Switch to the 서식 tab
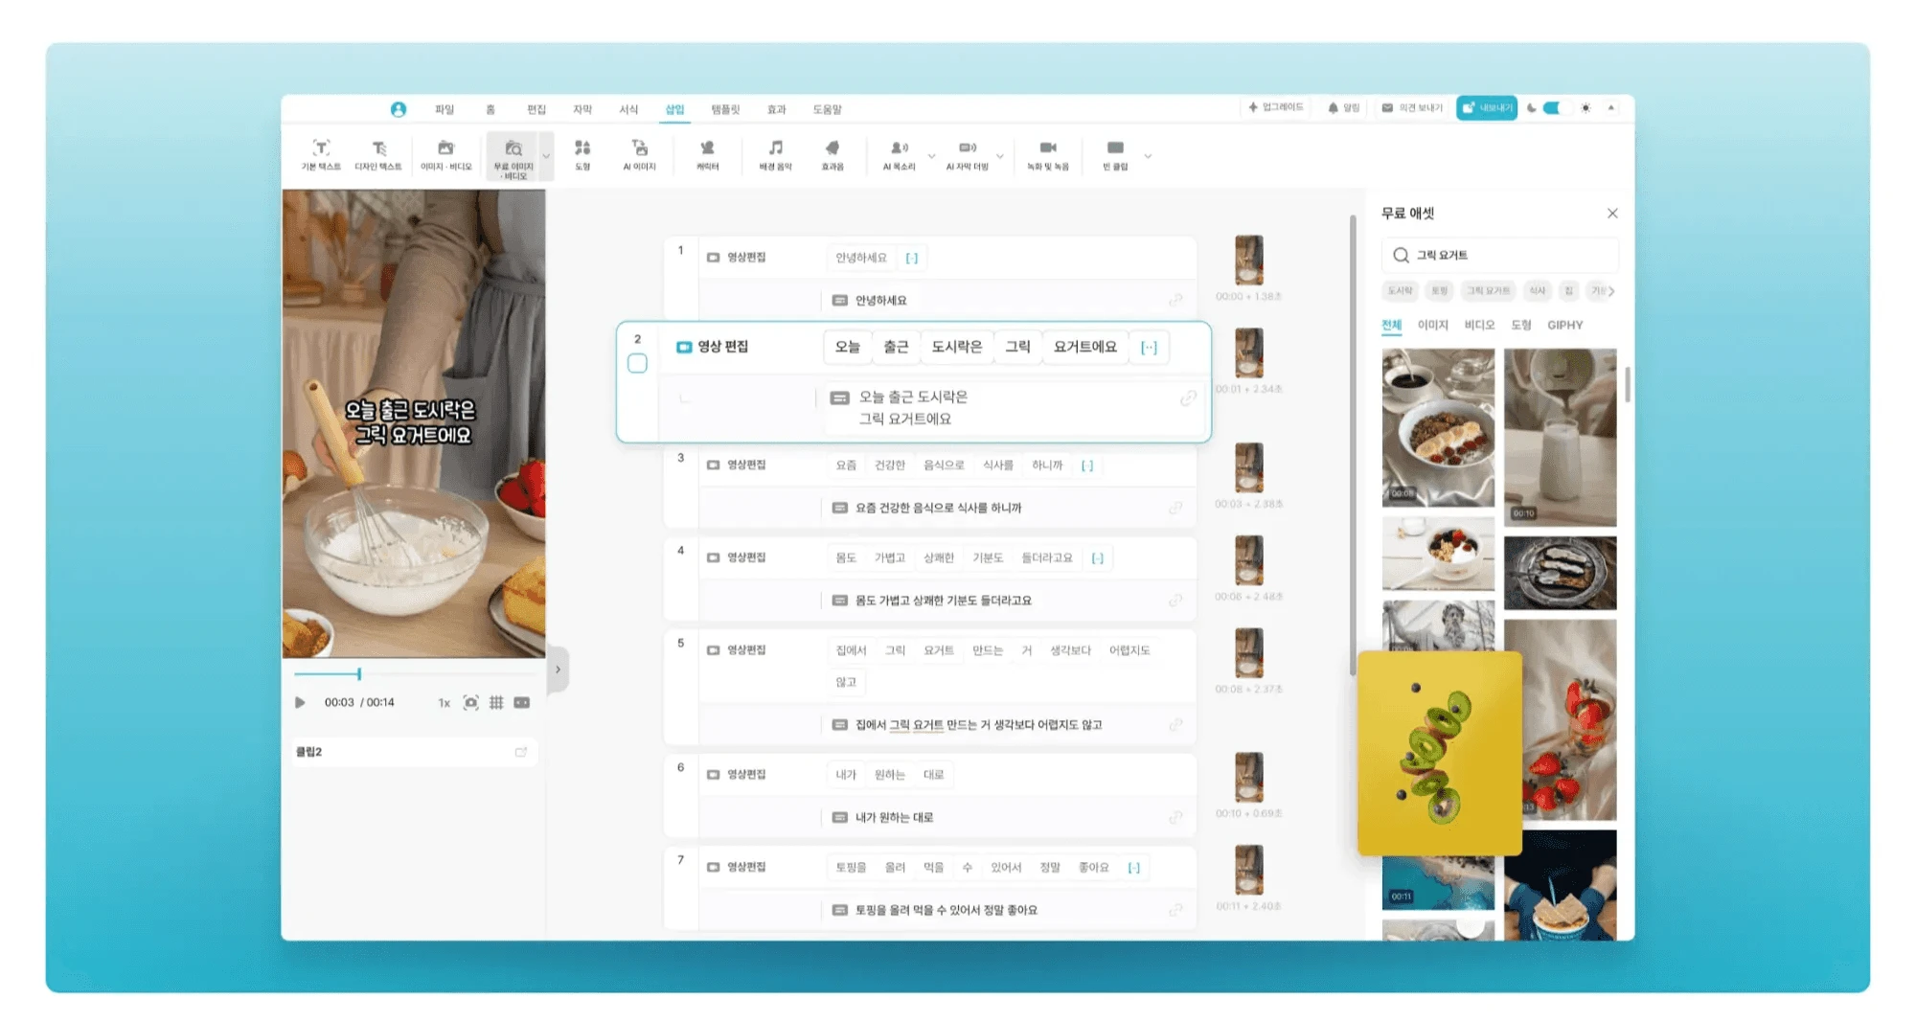This screenshot has width=1916, height=1022. 628,109
